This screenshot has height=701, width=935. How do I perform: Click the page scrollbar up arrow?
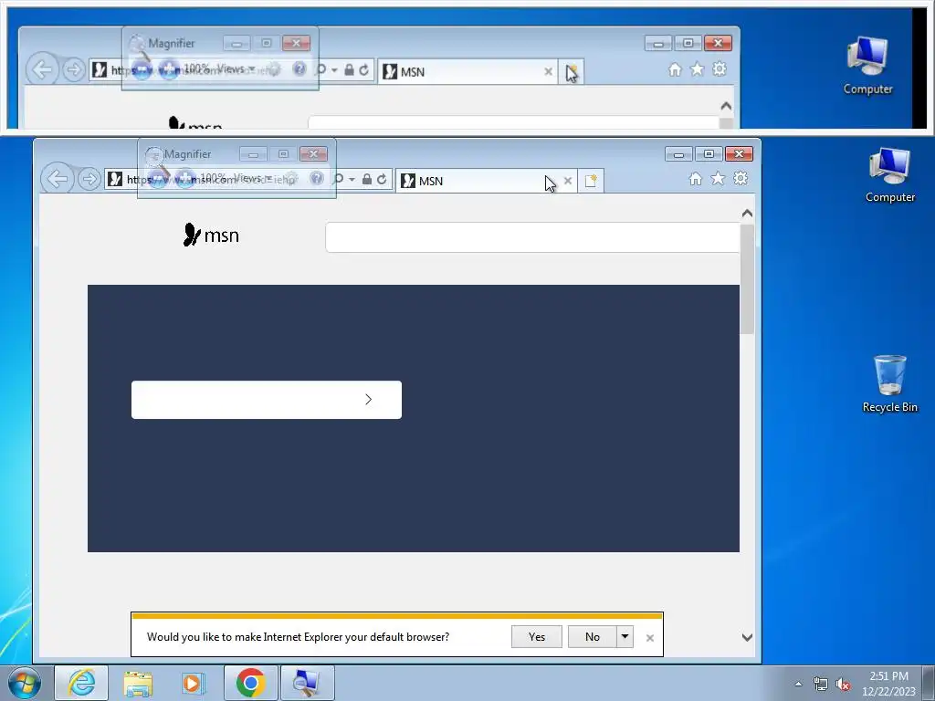(x=747, y=214)
